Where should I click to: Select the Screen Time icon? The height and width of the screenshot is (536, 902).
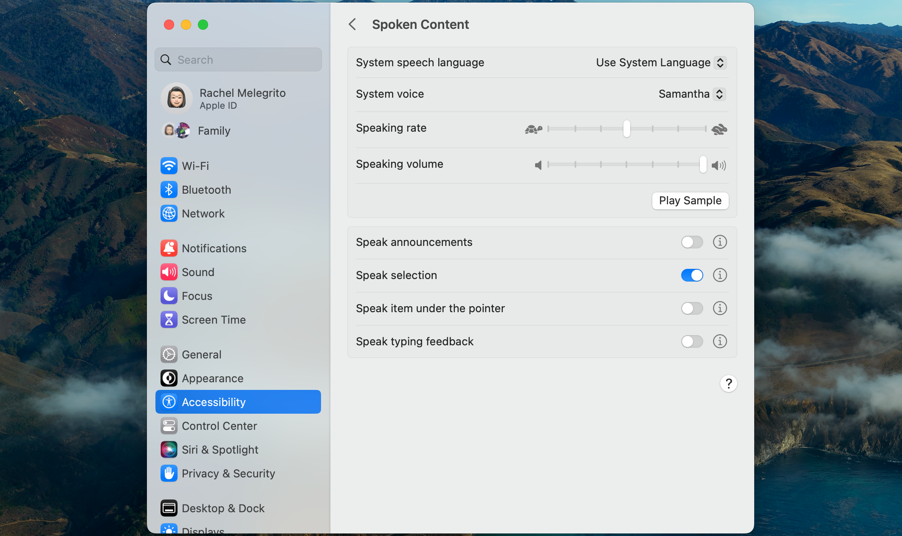(x=169, y=319)
